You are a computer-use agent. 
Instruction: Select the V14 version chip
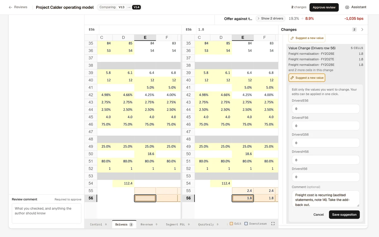pyautogui.click(x=136, y=7)
